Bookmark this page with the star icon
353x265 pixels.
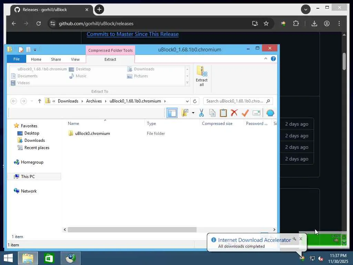(x=266, y=23)
